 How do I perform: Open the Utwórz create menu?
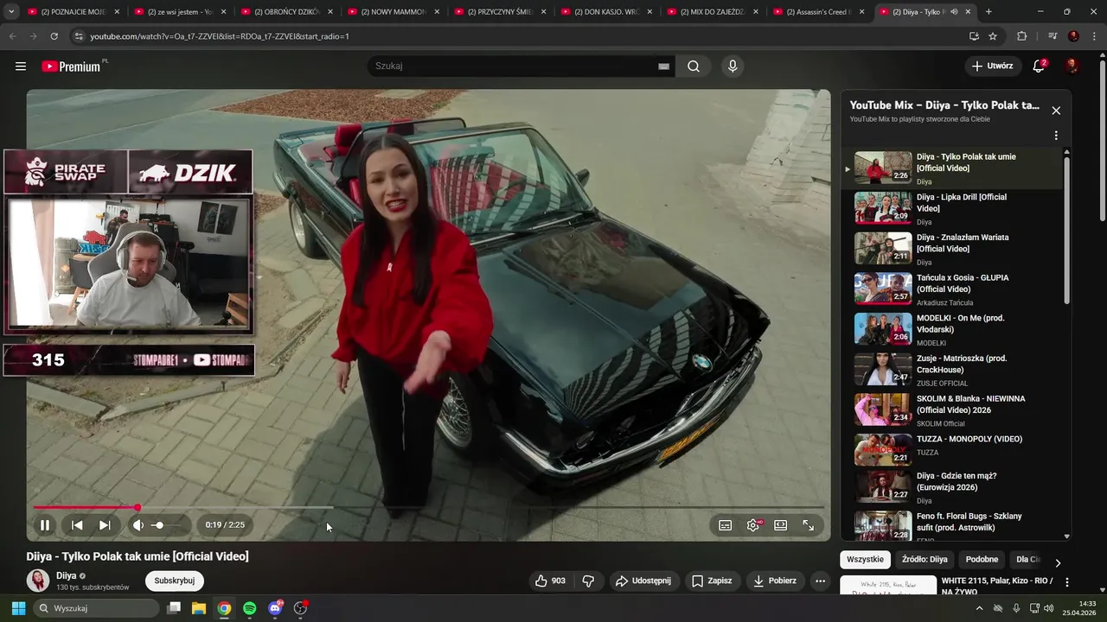(x=993, y=66)
